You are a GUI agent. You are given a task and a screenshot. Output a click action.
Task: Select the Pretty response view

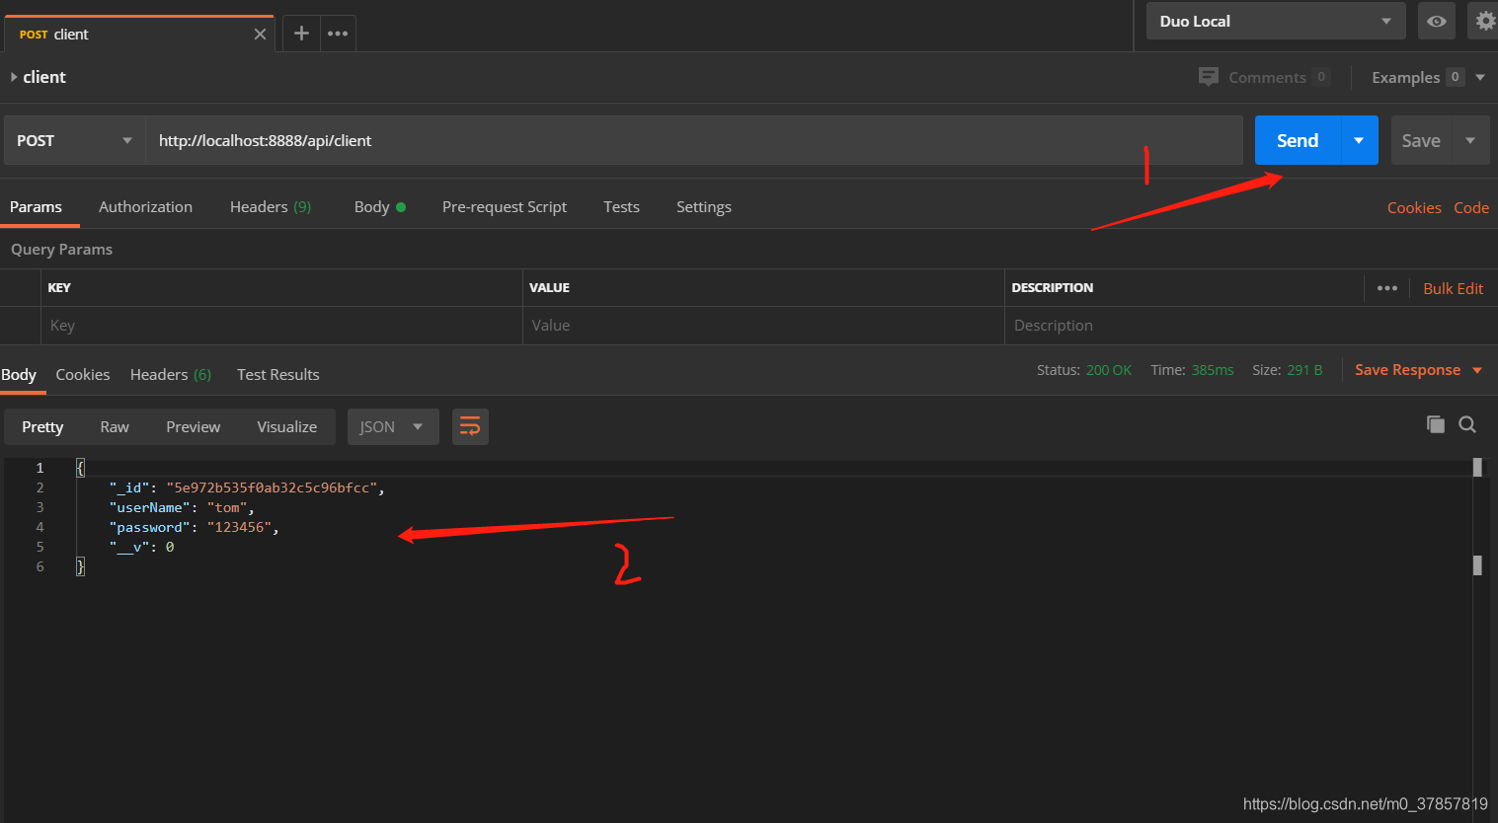pyautogui.click(x=42, y=426)
